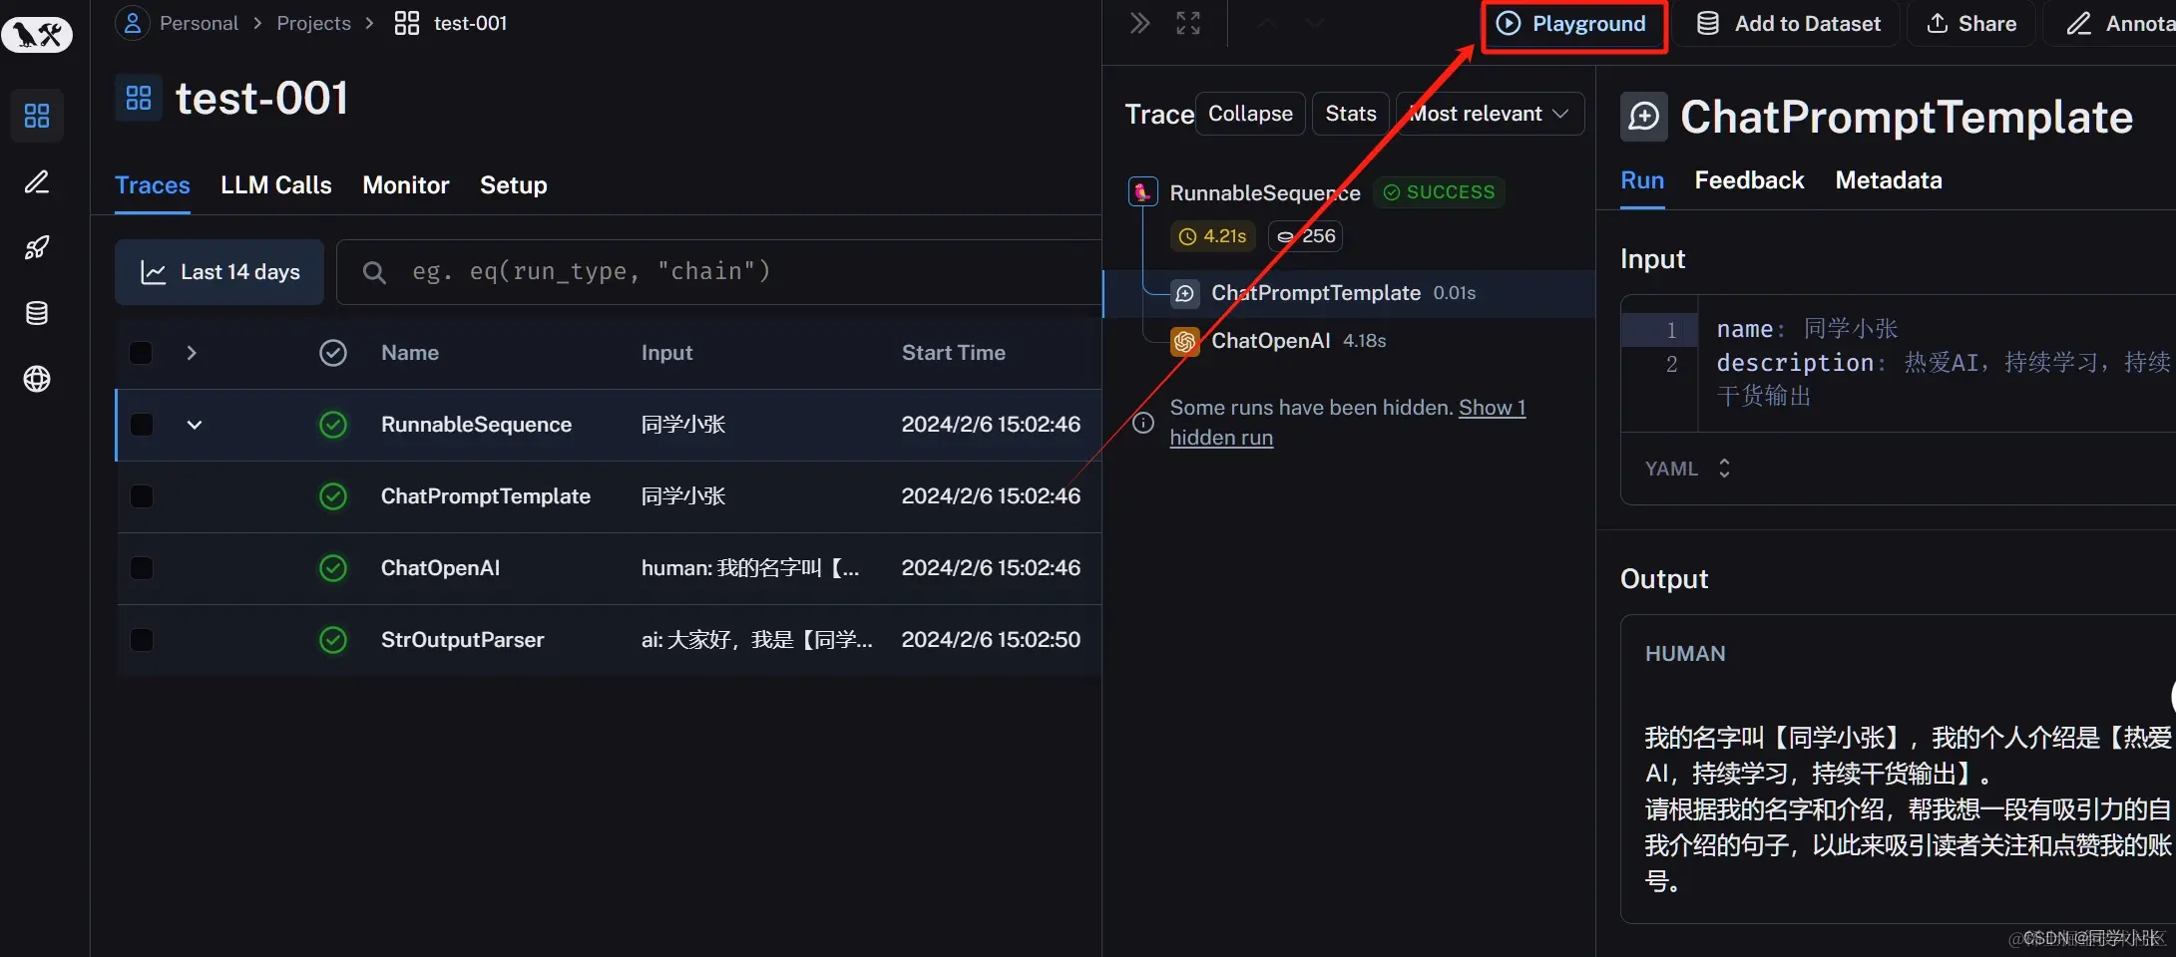Go to next trace down arrow

point(1315,23)
